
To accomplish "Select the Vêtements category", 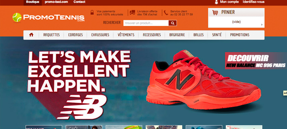I will pos(126,35).
